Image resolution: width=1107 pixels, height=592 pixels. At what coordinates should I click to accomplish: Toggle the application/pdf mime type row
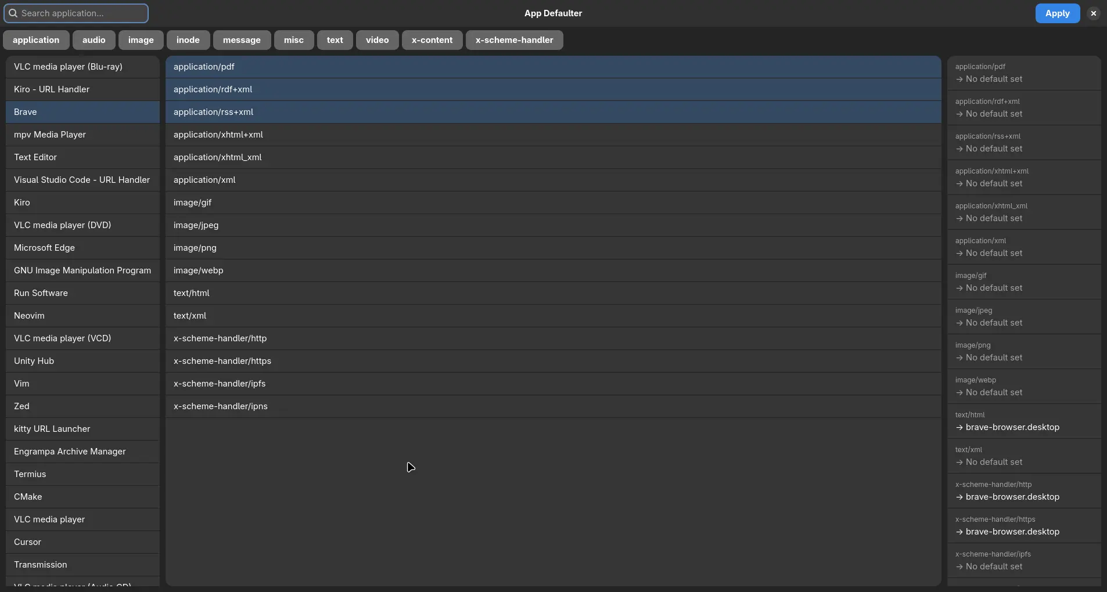552,67
